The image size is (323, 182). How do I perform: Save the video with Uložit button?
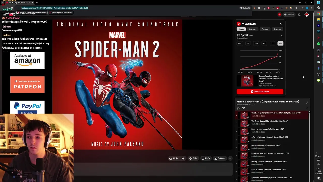[x=206, y=158]
